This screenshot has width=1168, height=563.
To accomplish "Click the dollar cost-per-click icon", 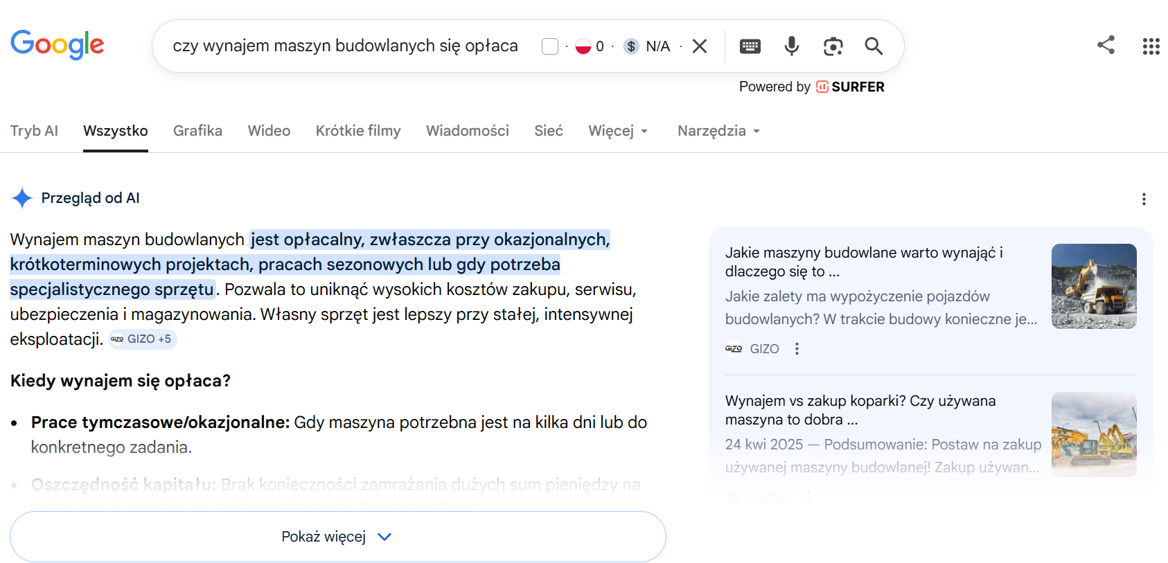I will pos(631,46).
